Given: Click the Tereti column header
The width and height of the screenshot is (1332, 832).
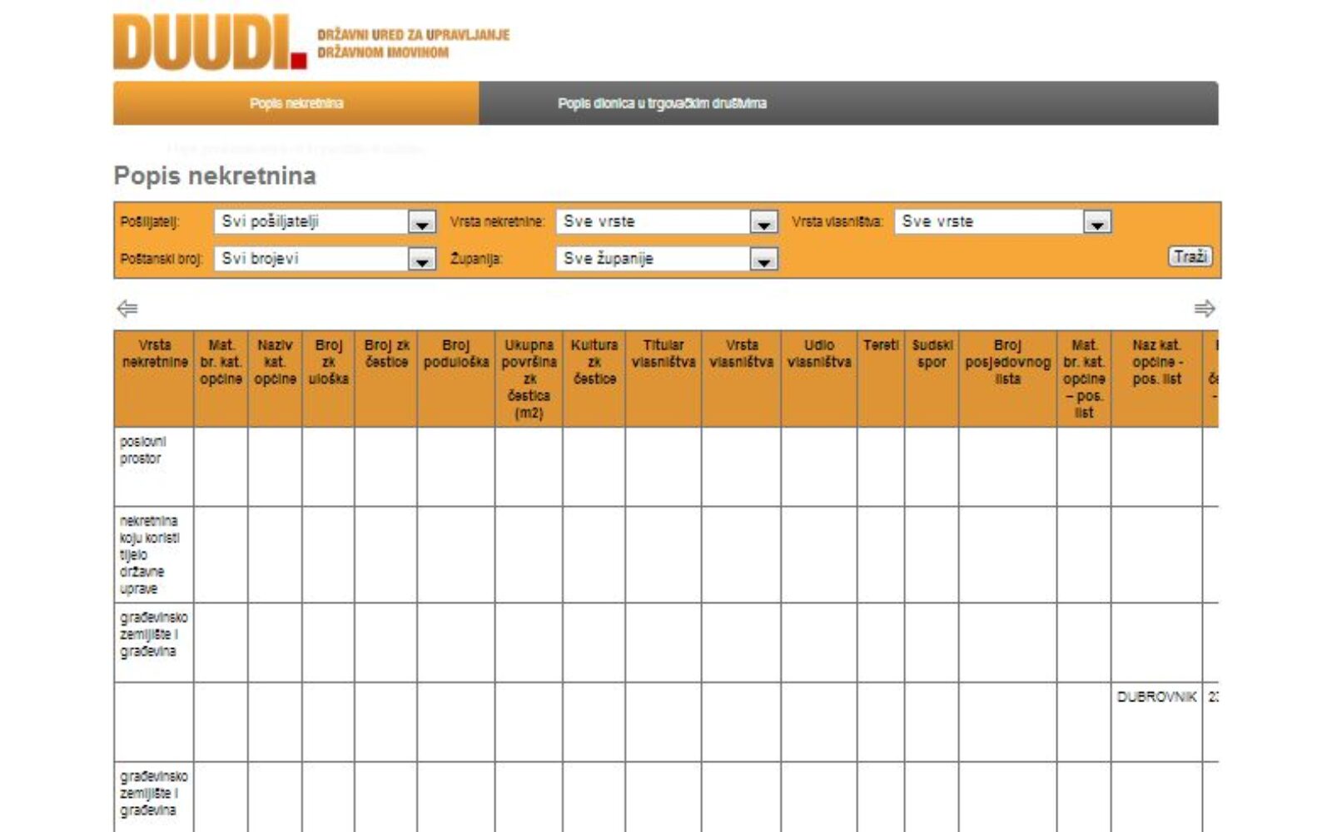Looking at the screenshot, I should click(881, 345).
